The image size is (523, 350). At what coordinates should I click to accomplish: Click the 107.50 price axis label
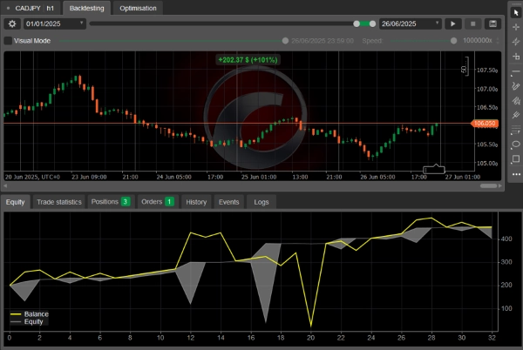tap(487, 71)
